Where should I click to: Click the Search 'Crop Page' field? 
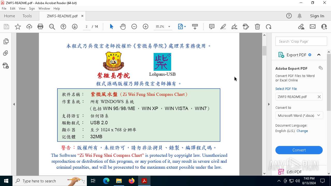[x=301, y=41]
